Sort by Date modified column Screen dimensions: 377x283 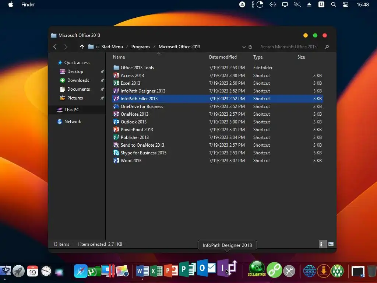click(x=223, y=57)
